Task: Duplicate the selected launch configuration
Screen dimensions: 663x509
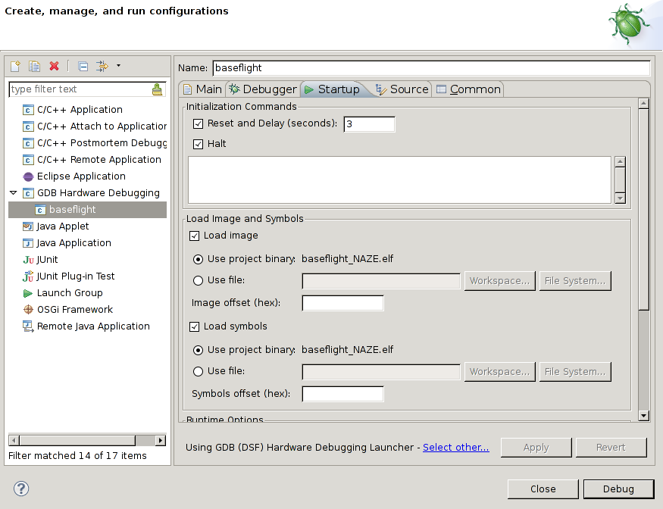Action: tap(33, 66)
